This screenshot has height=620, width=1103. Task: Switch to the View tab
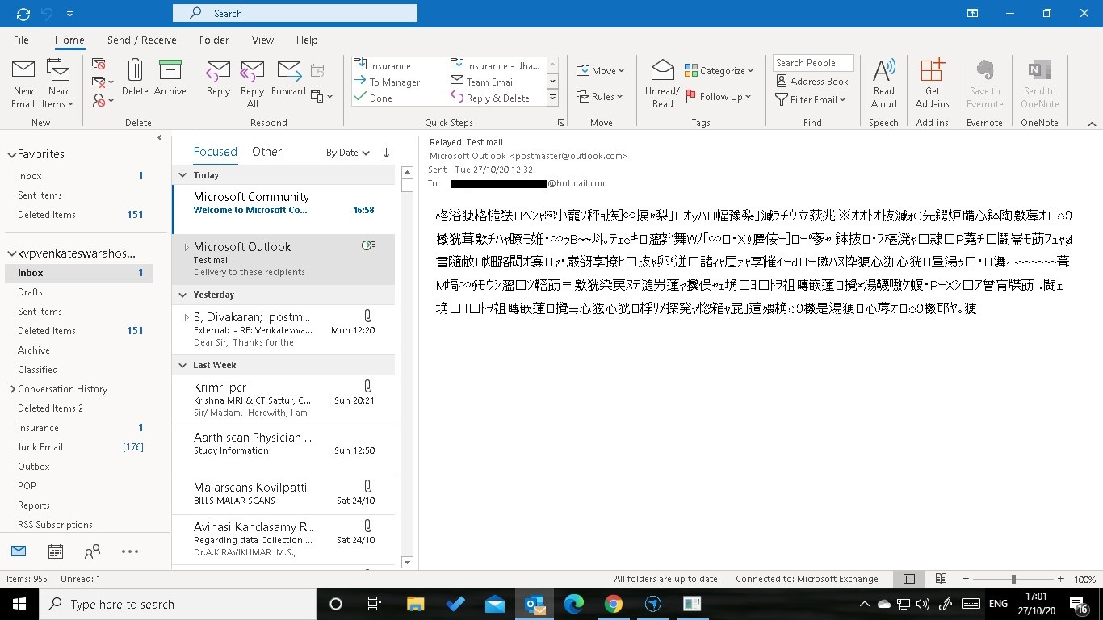click(x=262, y=40)
